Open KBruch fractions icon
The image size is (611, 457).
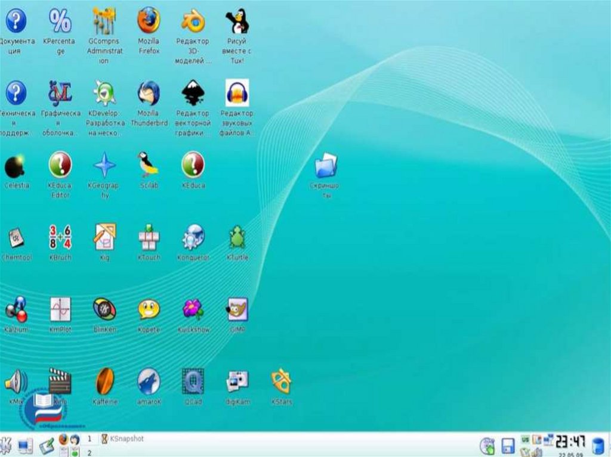point(60,237)
